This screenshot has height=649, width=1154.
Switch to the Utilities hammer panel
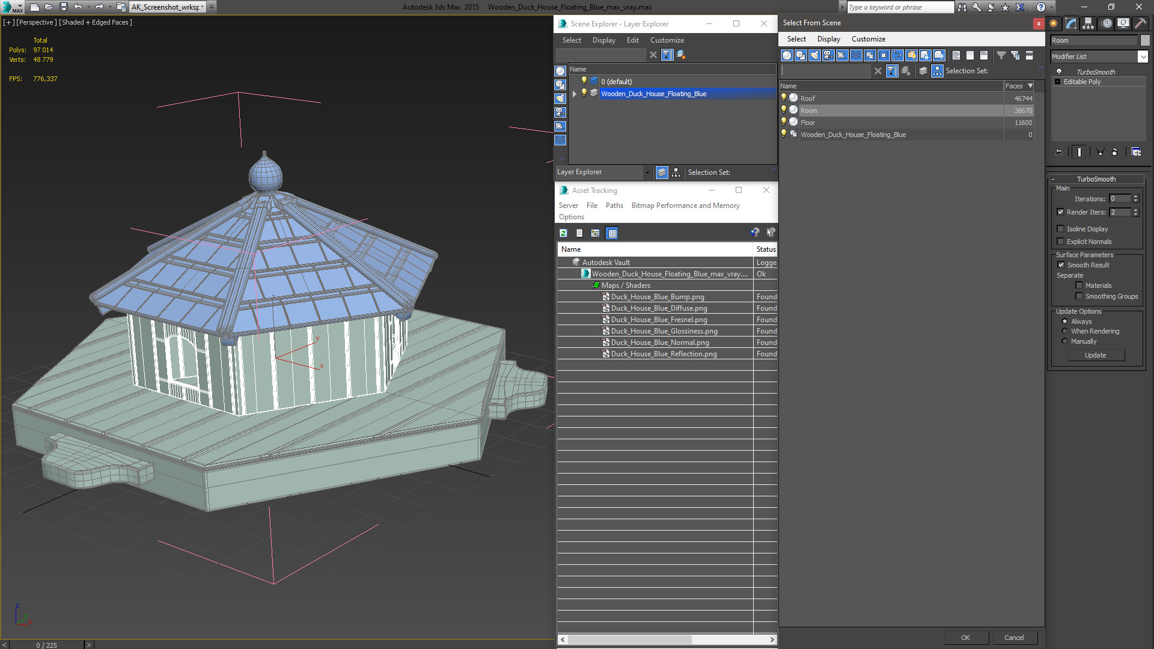coord(1140,23)
